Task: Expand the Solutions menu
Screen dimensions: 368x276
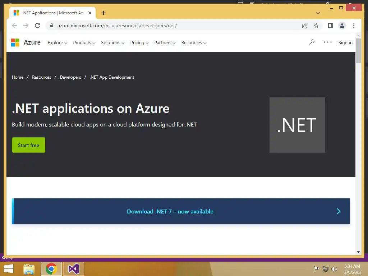Action: pos(112,43)
